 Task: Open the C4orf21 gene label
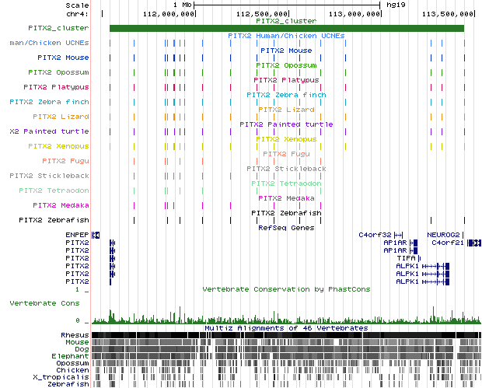(448, 243)
